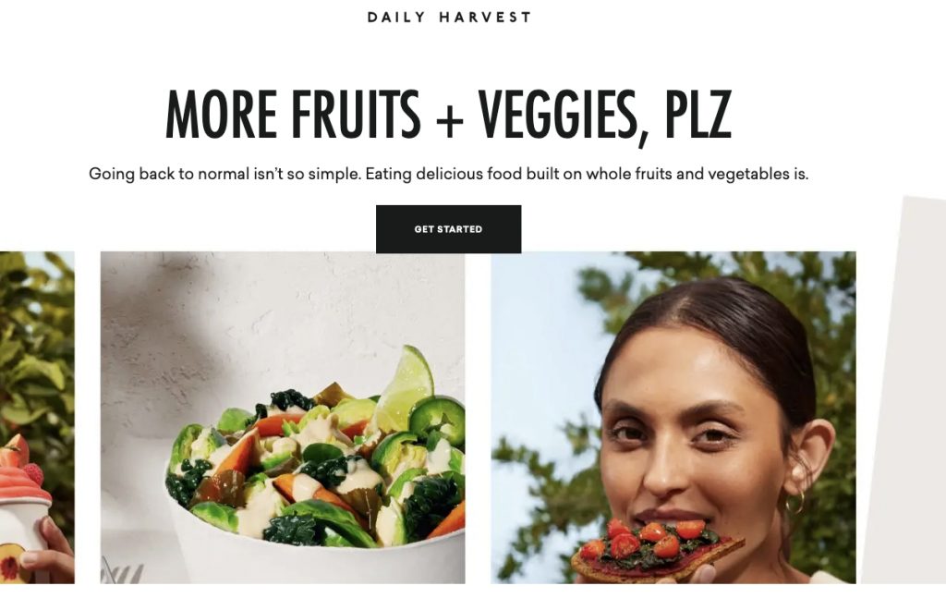The image size is (946, 598).
Task: Click the 'Going back to normal' subtitle text
Action: click(448, 174)
